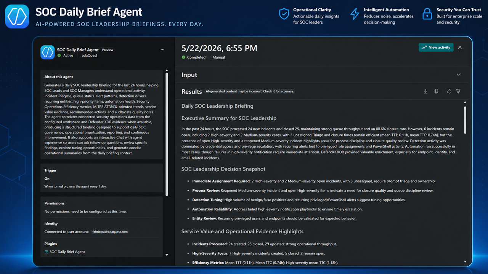This screenshot has width=488, height=274.
Task: Click the Identity section heading
Action: 51,224
